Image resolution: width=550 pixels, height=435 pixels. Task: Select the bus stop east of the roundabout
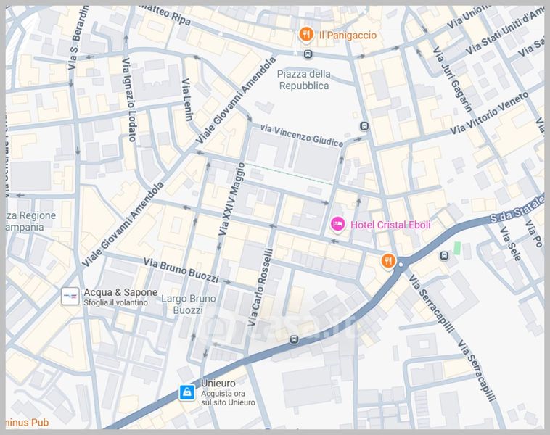tap(443, 255)
